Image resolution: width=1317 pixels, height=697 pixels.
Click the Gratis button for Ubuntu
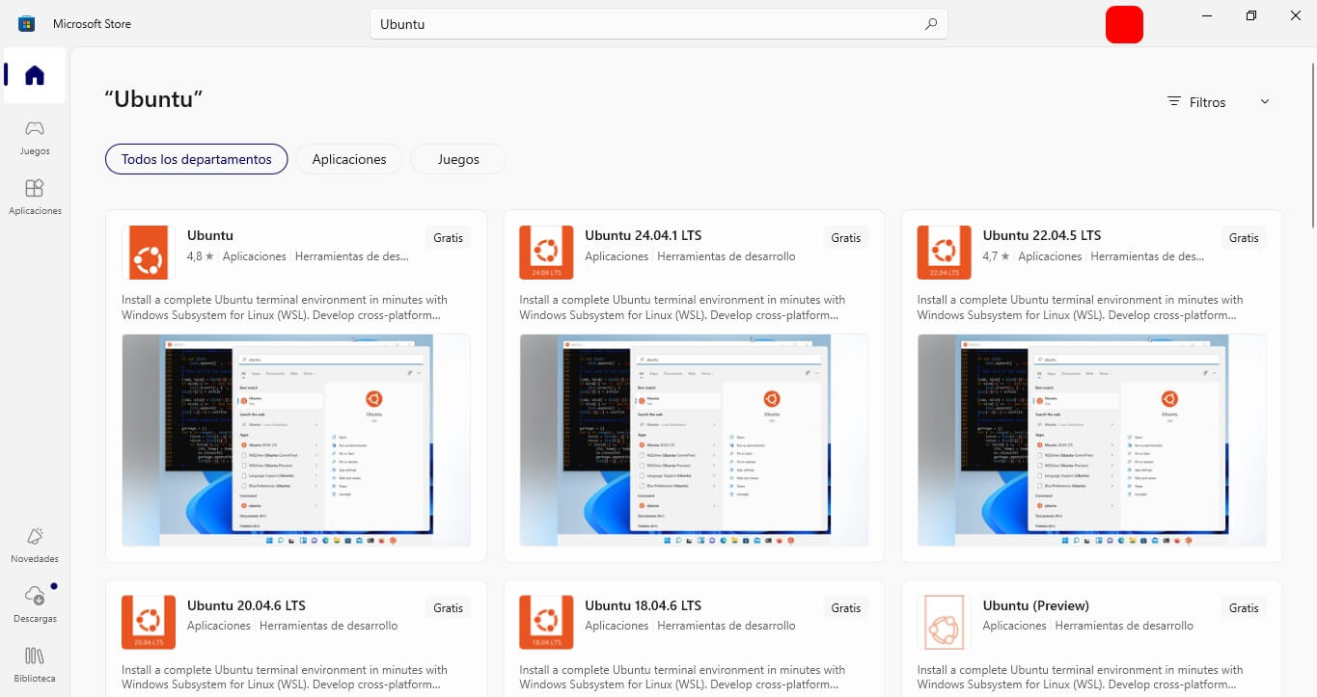(x=449, y=237)
